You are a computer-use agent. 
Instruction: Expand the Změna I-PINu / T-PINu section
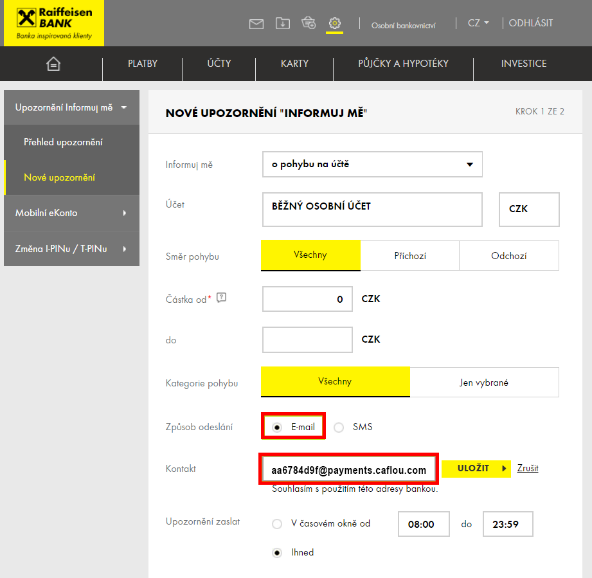71,249
